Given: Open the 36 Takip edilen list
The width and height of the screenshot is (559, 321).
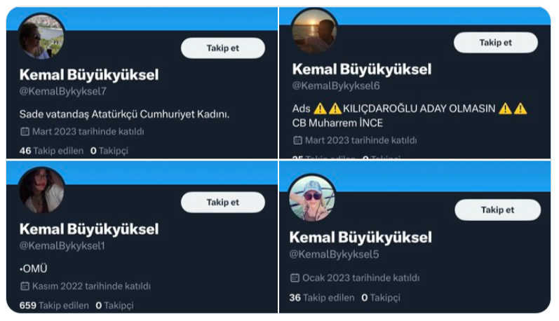Looking at the screenshot, I should (x=321, y=297).
